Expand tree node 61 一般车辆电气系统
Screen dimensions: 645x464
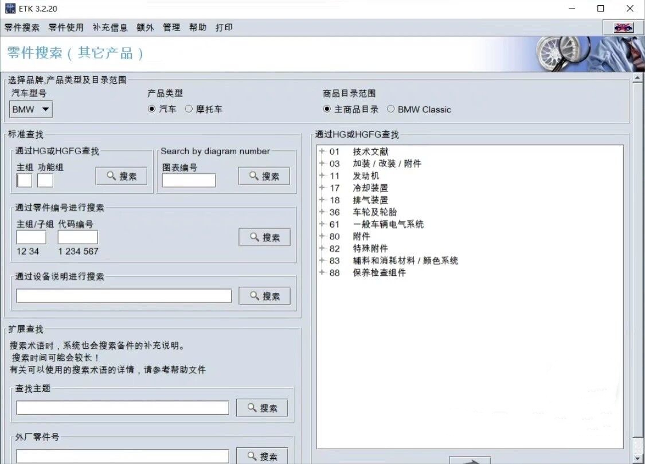click(x=322, y=224)
